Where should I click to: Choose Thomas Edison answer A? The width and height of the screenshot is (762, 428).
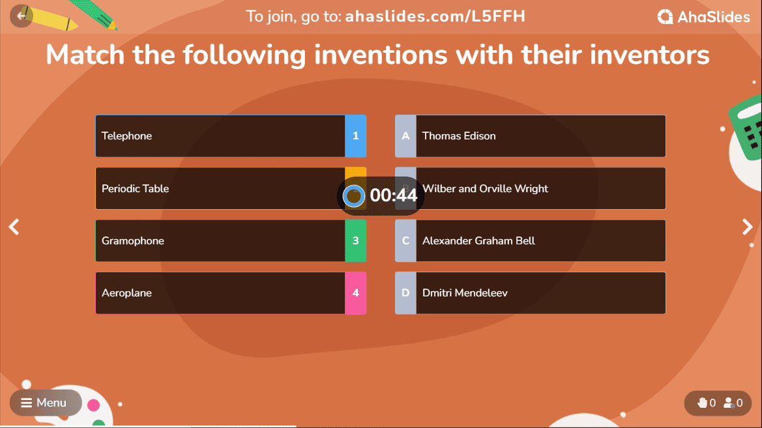(x=530, y=136)
